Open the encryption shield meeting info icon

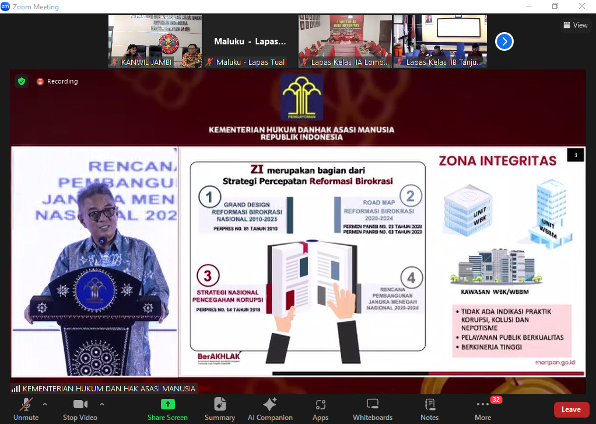(x=22, y=81)
